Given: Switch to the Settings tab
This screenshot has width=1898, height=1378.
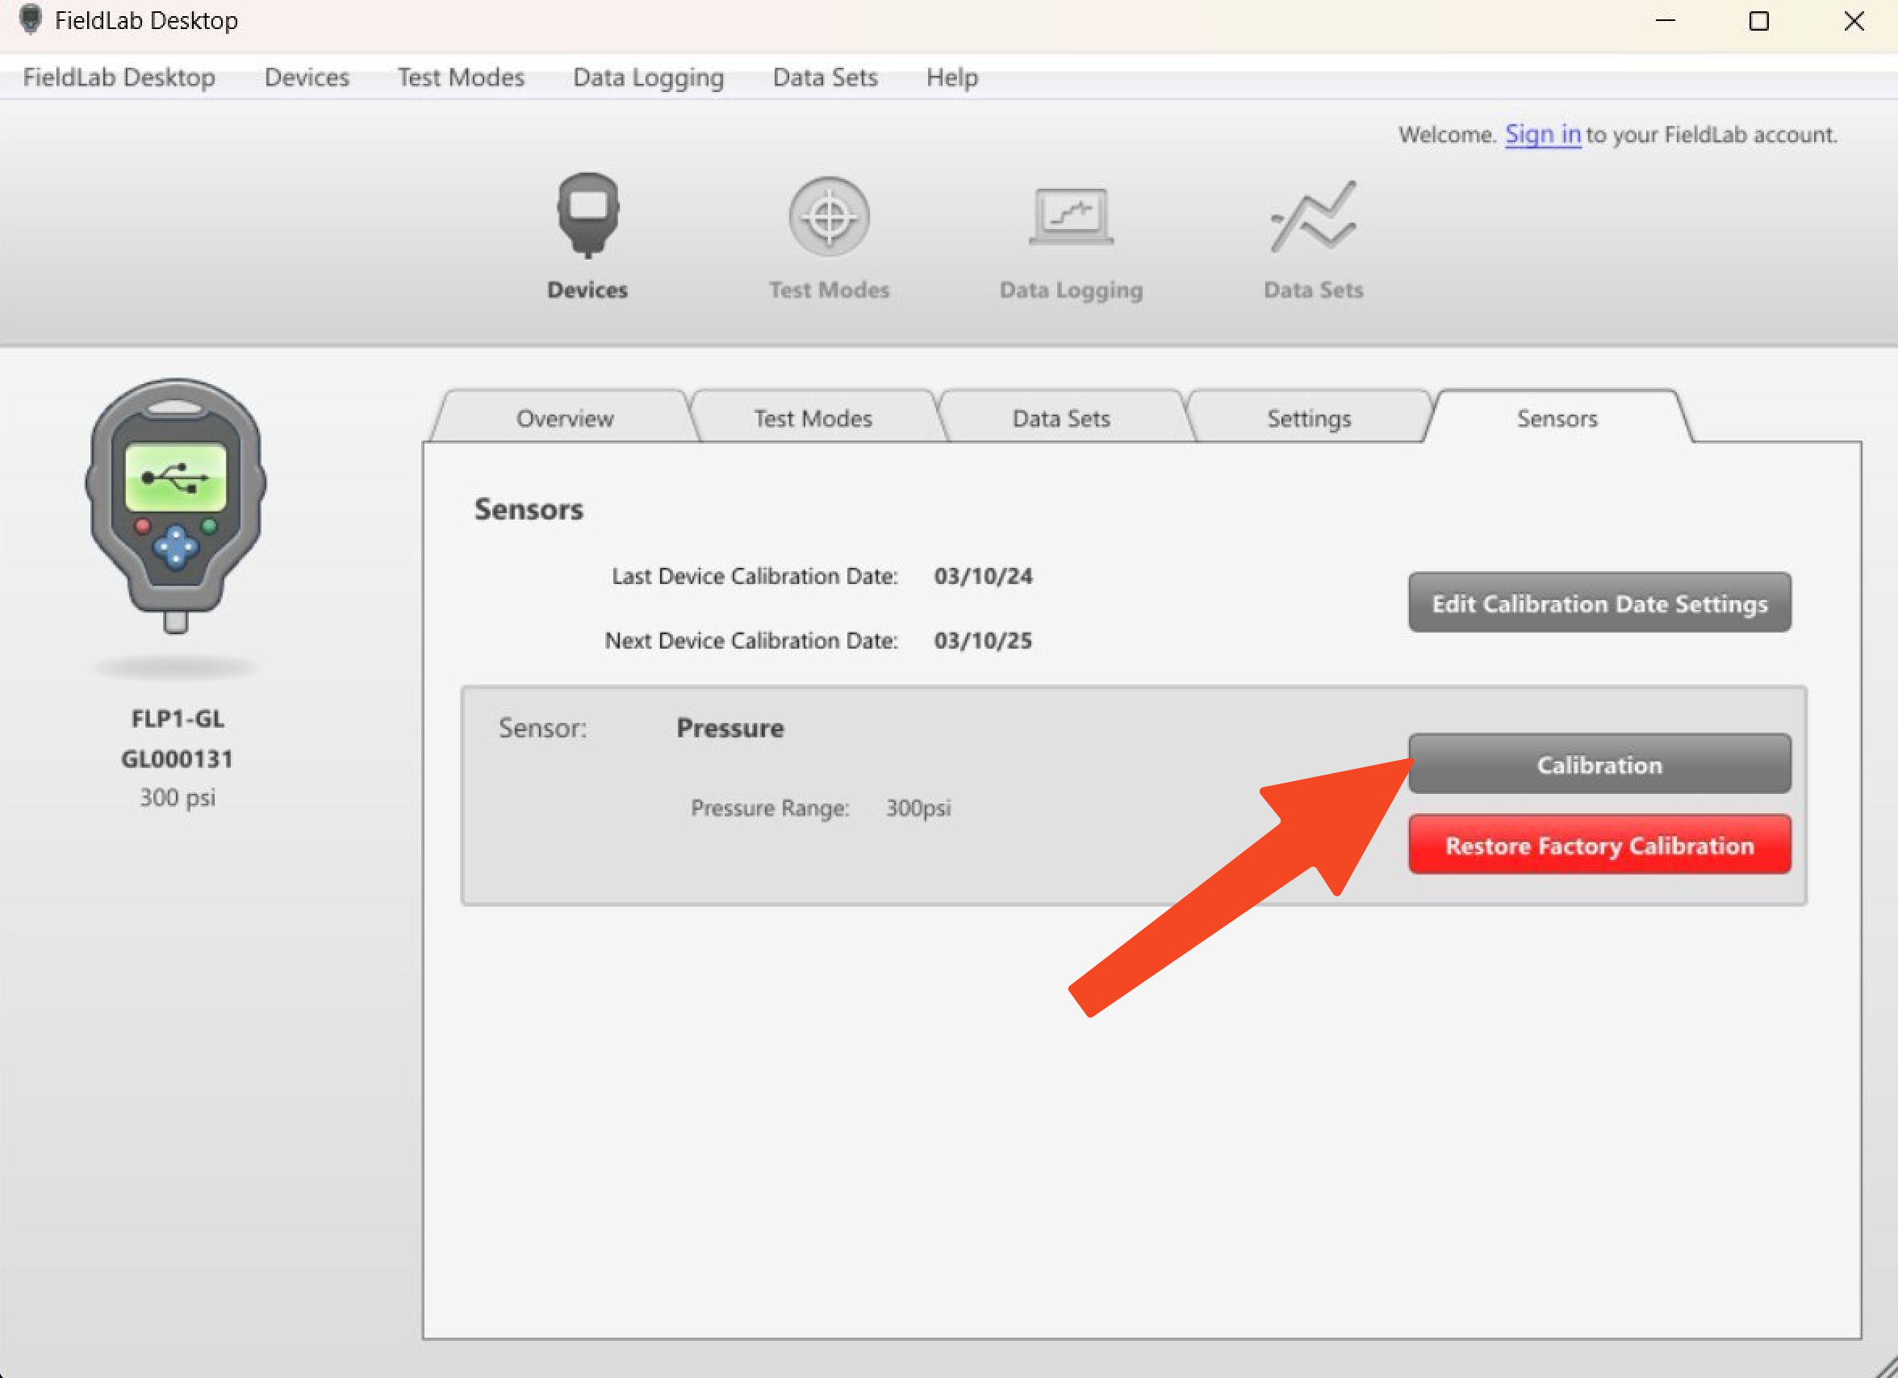Looking at the screenshot, I should tap(1308, 416).
